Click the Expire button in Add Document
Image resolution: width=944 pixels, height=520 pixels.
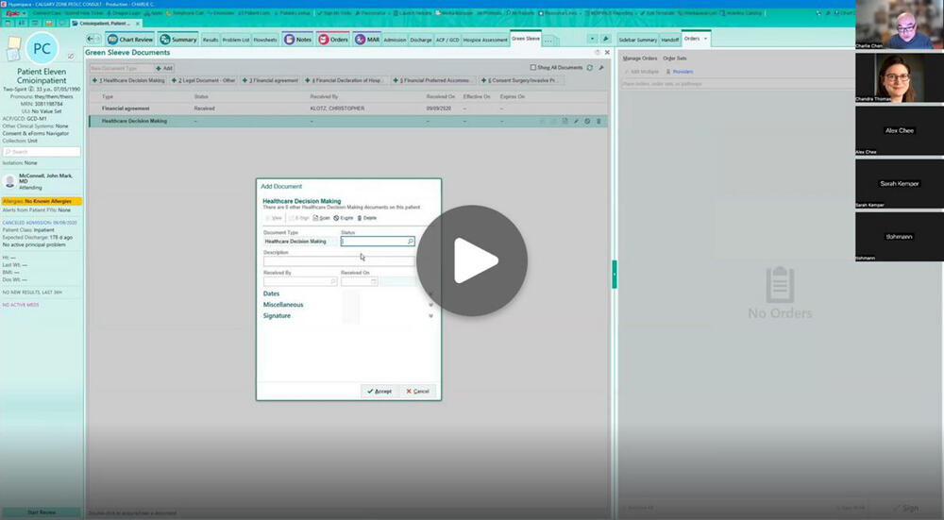click(x=344, y=218)
